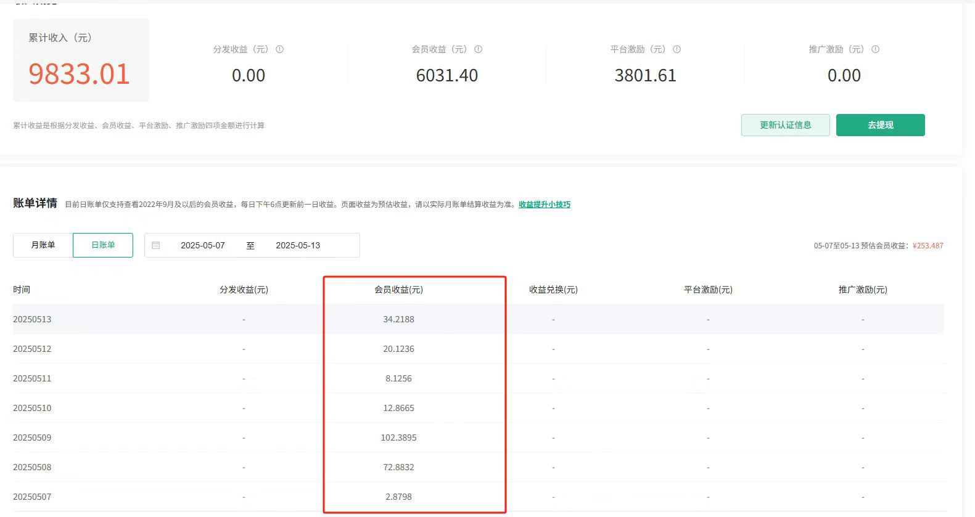Switch to 月账单 tab

point(43,245)
